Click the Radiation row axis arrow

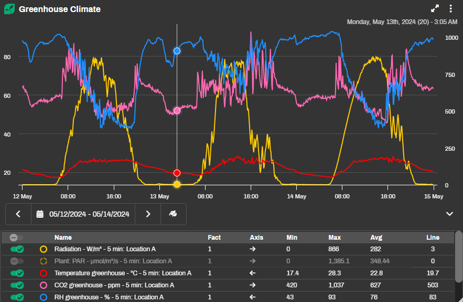pyautogui.click(x=253, y=249)
